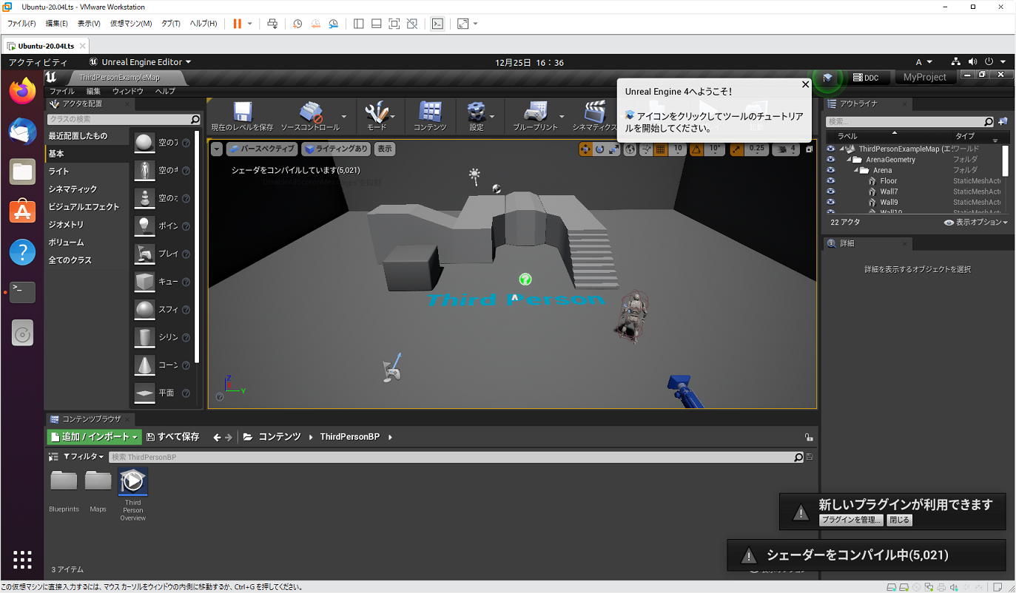Screen dimensions: 1016x593
Task: Toggle the Content Browser sources panel icon
Action: pyautogui.click(x=53, y=457)
